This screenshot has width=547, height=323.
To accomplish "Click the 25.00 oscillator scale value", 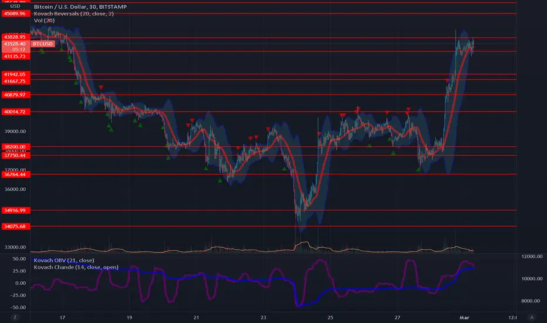I will tap(19, 271).
